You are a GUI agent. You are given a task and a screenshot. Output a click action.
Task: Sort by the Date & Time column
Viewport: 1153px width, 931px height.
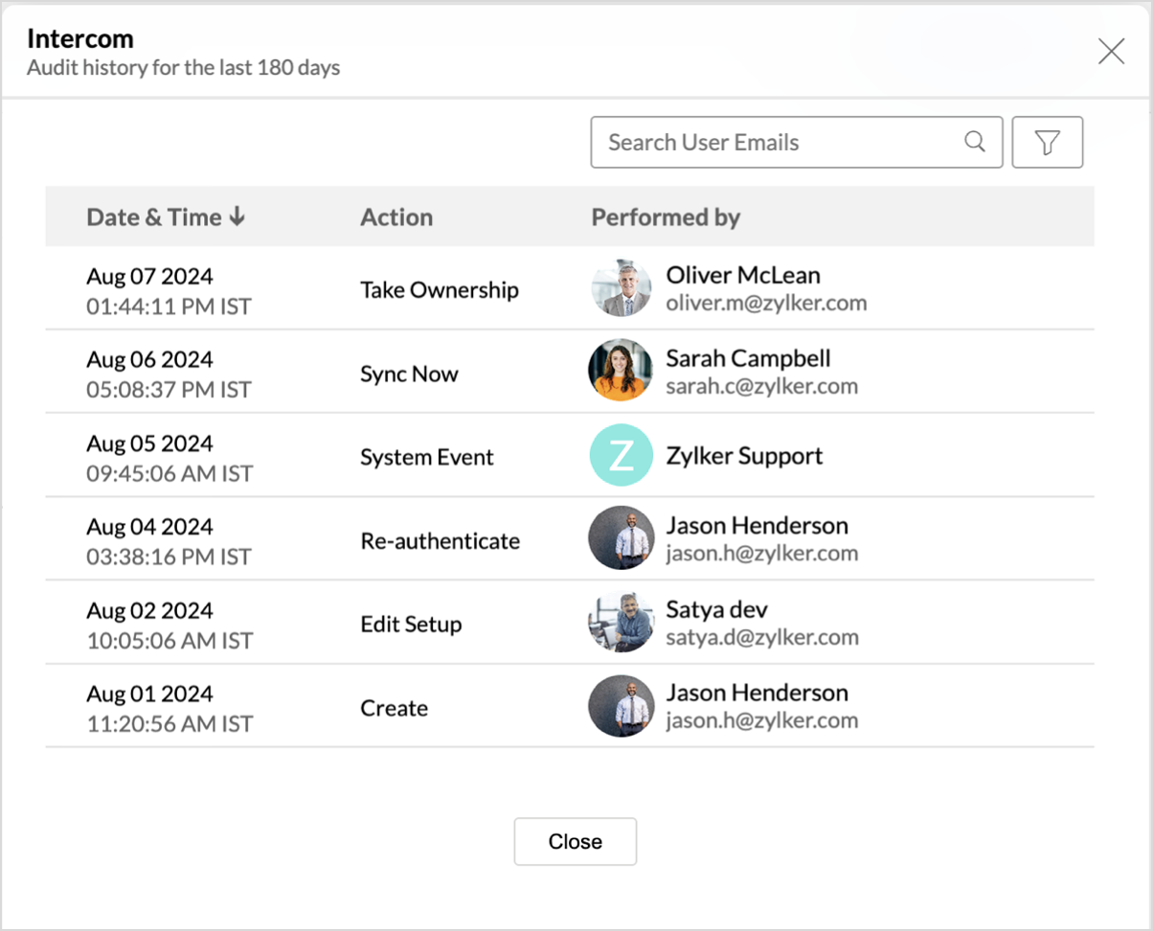(x=166, y=217)
